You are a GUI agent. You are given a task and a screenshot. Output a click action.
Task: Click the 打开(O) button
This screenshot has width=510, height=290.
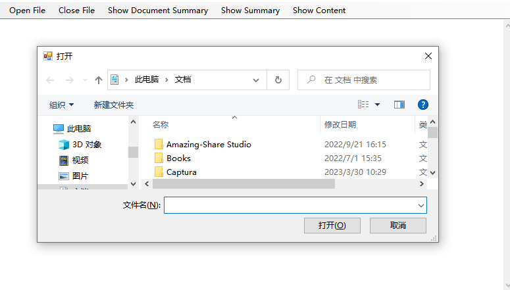point(332,226)
